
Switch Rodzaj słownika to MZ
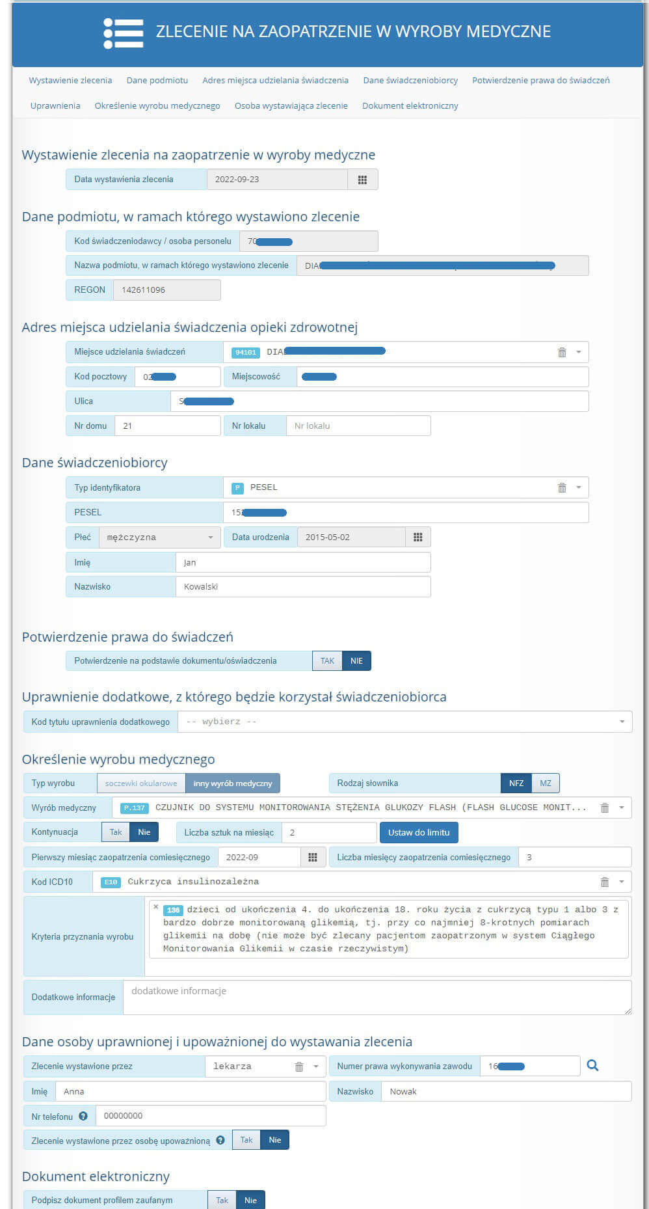click(x=545, y=783)
